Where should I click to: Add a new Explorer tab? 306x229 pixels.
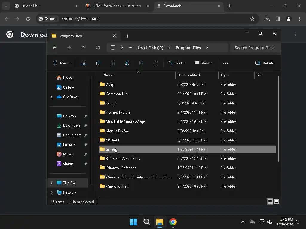click(127, 36)
